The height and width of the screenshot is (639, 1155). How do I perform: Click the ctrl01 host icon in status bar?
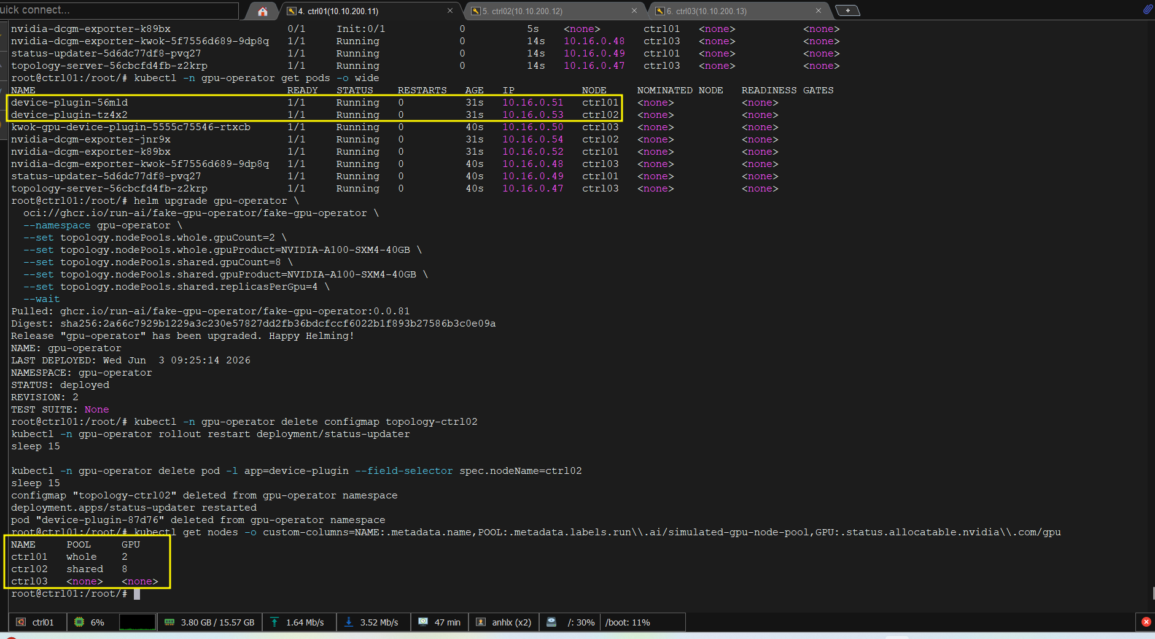(x=21, y=622)
